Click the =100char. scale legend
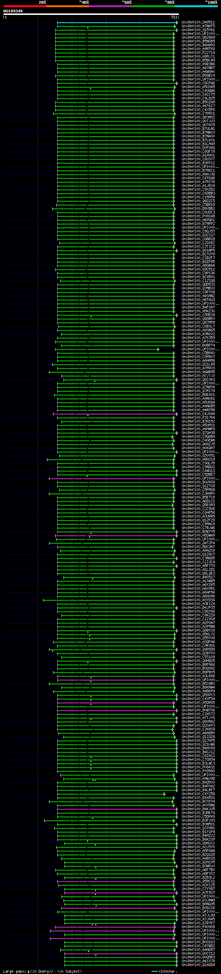Viewport: 221px width, 974px height. [x=164, y=971]
